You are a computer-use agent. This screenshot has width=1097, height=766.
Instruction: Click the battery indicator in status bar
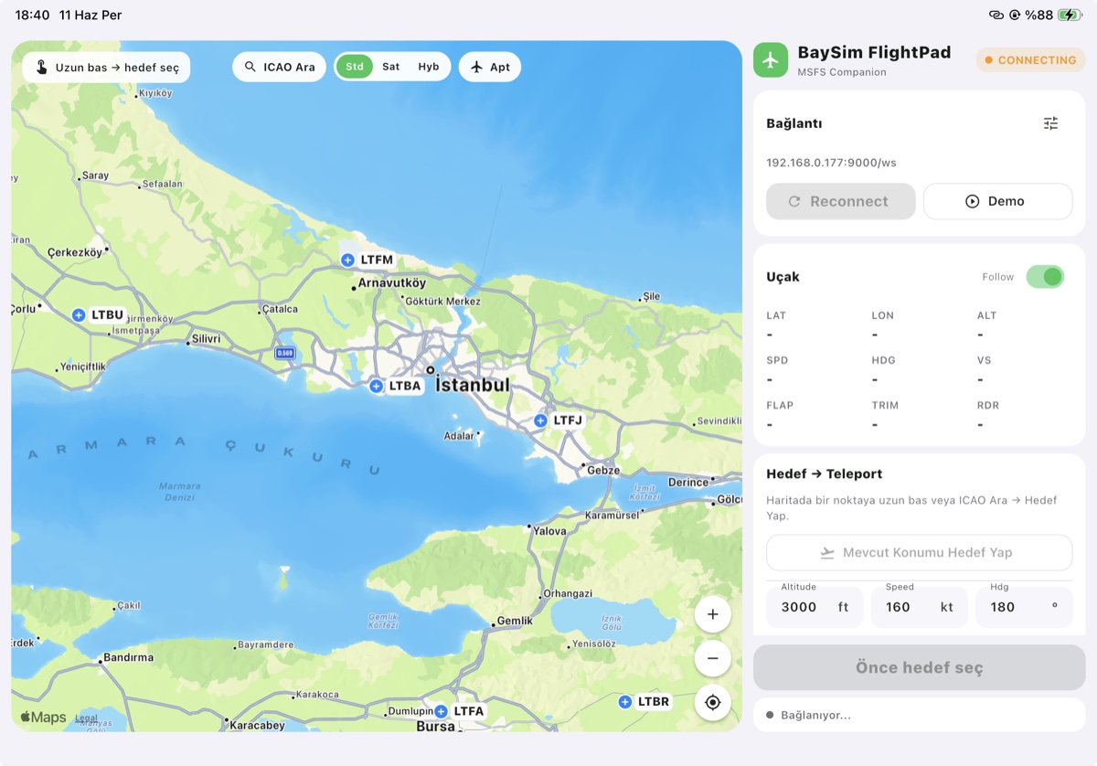(1070, 15)
